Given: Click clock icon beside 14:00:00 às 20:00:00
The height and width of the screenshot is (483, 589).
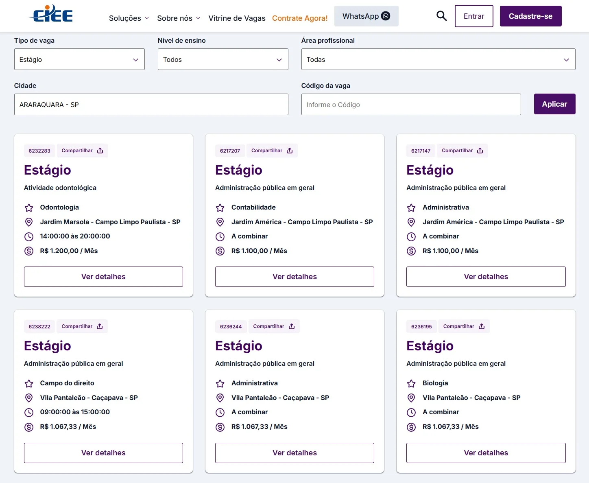Looking at the screenshot, I should [x=29, y=236].
